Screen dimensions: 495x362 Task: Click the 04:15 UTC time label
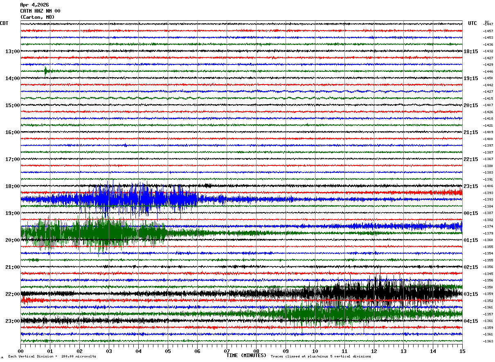coord(471,321)
